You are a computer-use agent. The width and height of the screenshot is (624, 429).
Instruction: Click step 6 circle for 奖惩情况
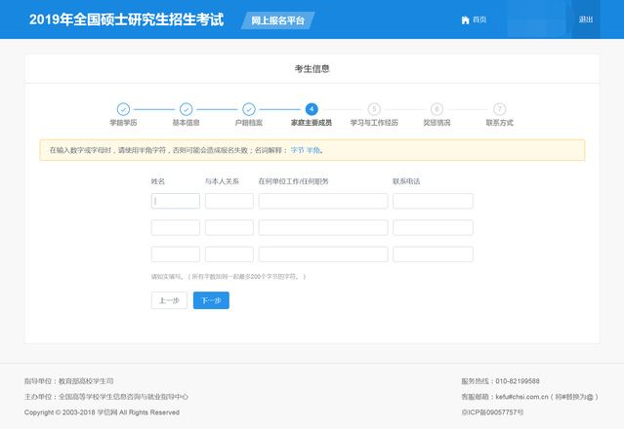(437, 109)
